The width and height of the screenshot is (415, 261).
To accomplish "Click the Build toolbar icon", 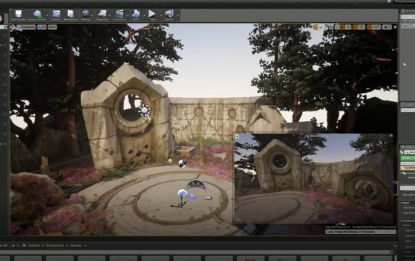I will pyautogui.click(x=136, y=15).
